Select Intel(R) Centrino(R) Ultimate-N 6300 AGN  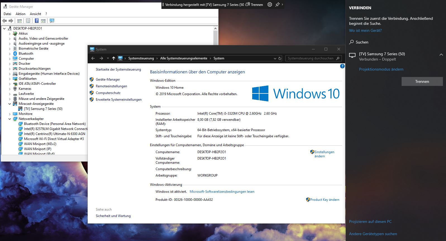click(54, 134)
